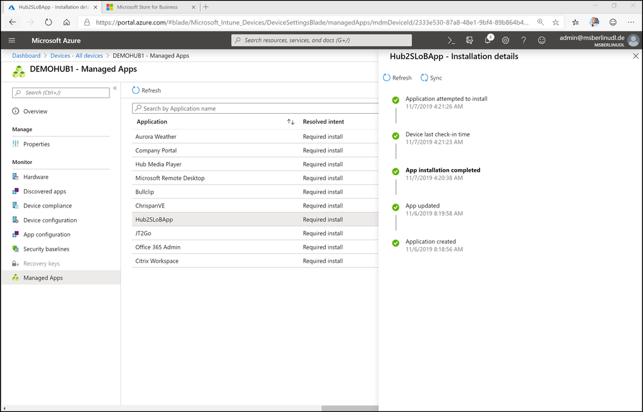Image resolution: width=643 pixels, height=412 pixels.
Task: Open the admin account avatar menu
Action: [x=633, y=40]
